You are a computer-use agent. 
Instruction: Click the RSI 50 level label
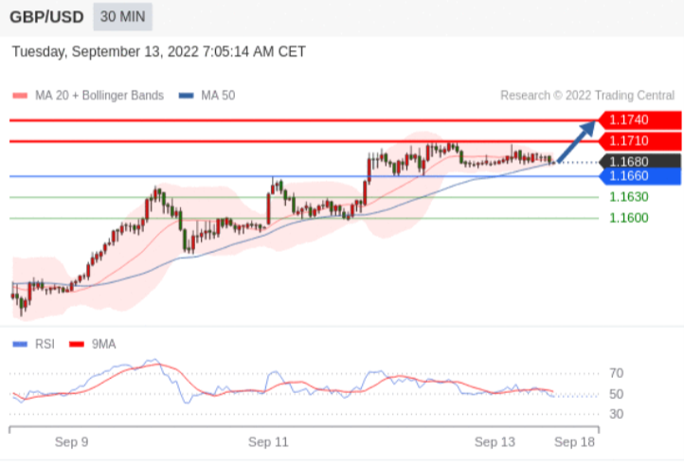coord(617,394)
